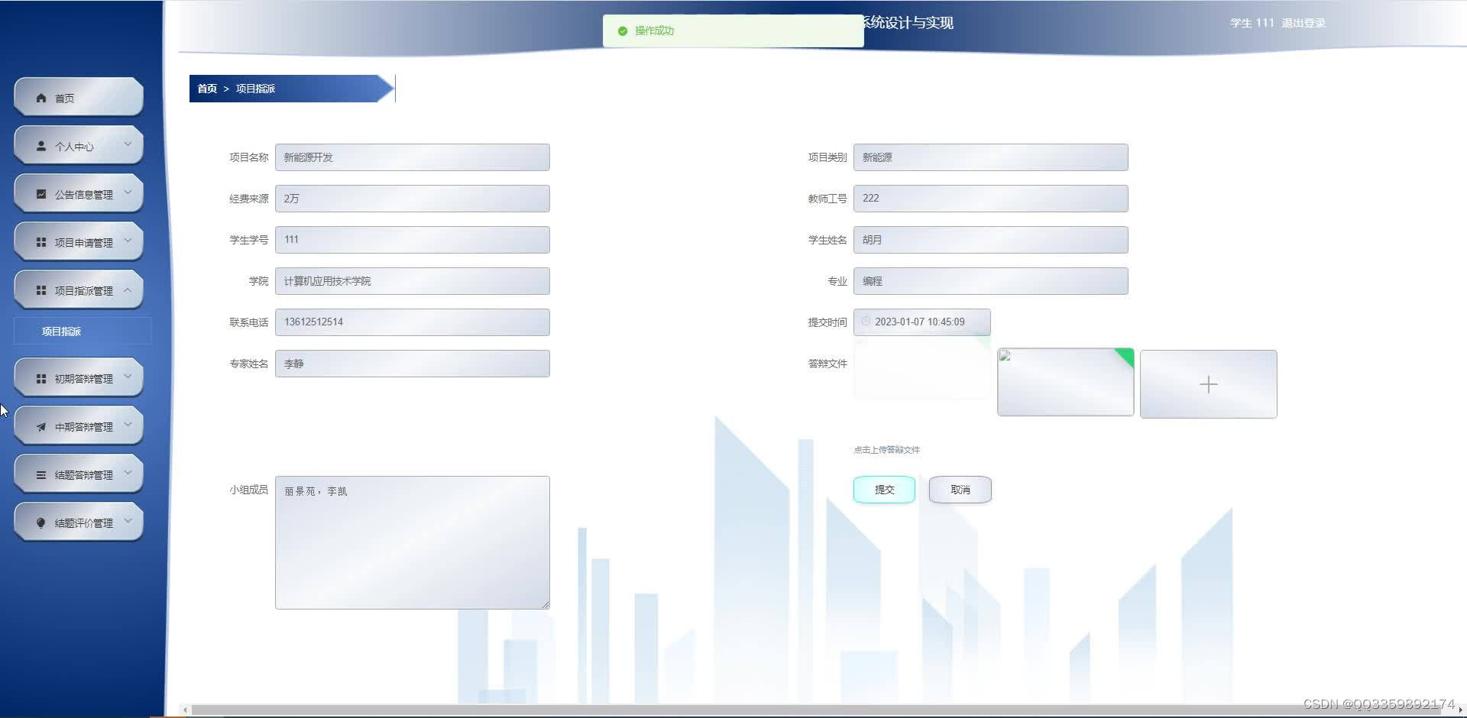The width and height of the screenshot is (1467, 718).
Task: Click the 项目名称 input field
Action: click(x=412, y=157)
